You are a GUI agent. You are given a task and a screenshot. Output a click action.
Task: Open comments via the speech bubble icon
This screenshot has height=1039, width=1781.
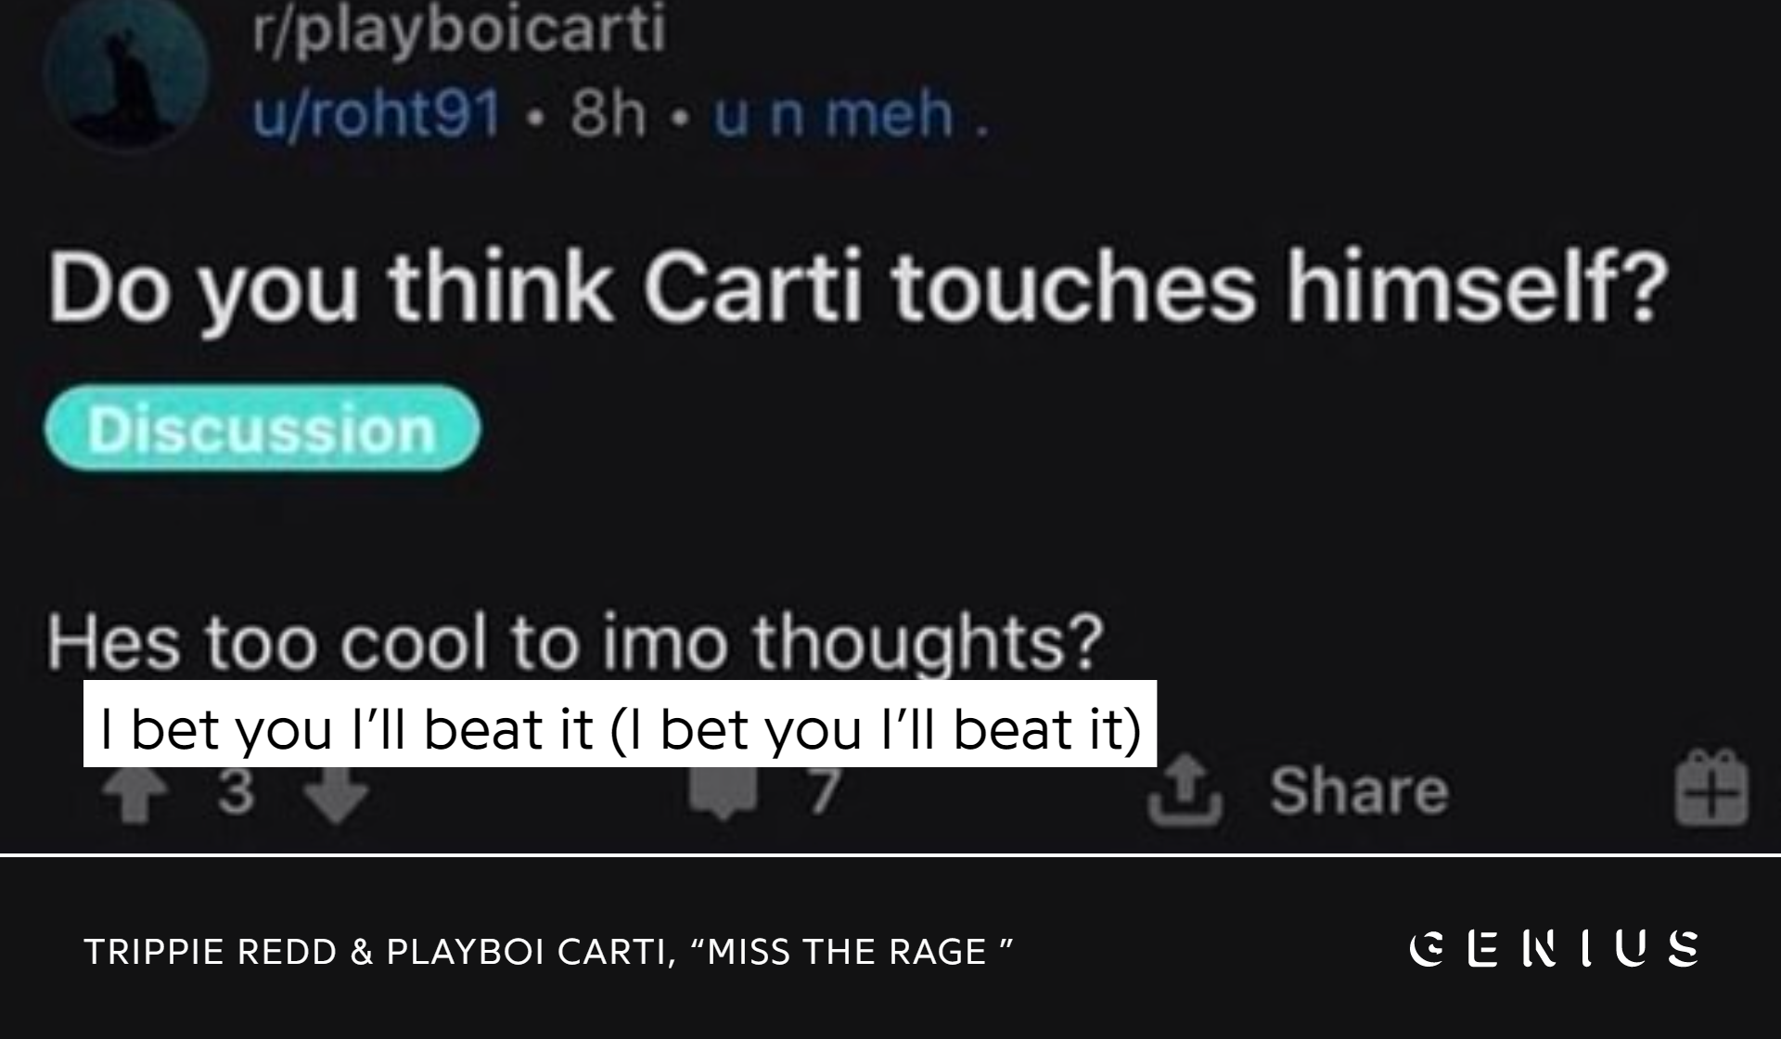pyautogui.click(x=724, y=794)
